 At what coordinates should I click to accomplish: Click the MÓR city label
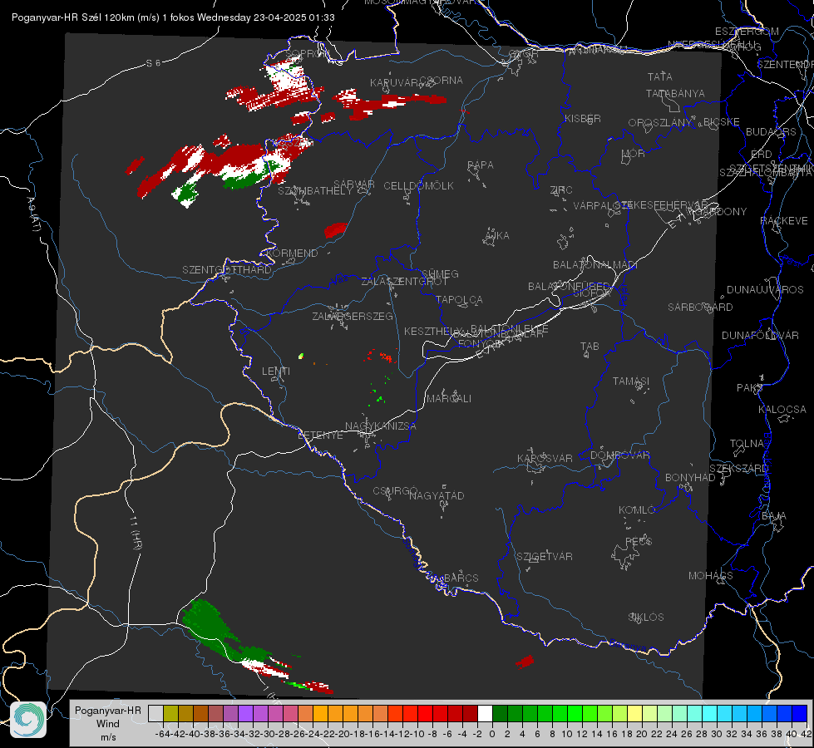coord(634,154)
